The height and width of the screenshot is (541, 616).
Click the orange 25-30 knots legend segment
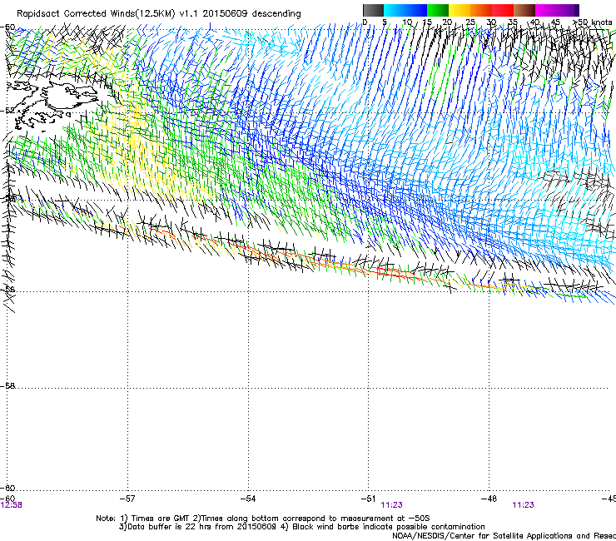pos(481,10)
